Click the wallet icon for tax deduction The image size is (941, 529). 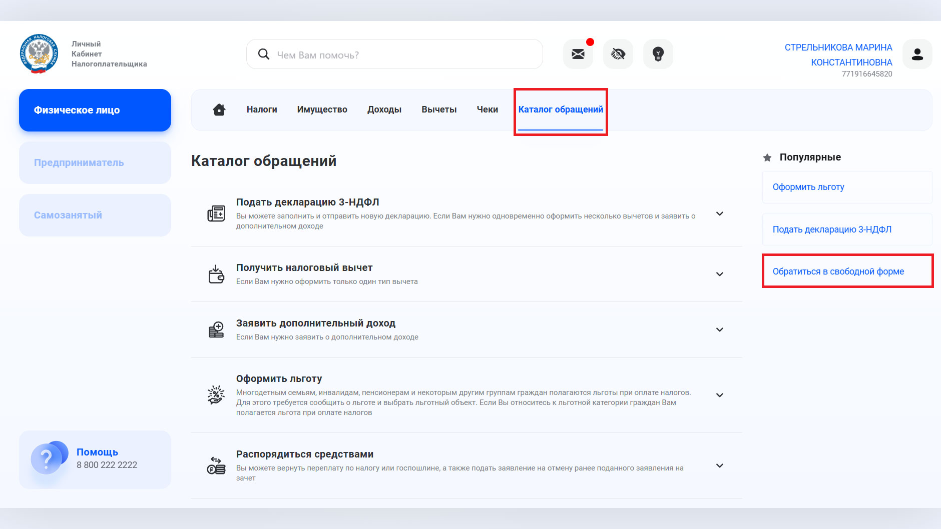coord(216,274)
